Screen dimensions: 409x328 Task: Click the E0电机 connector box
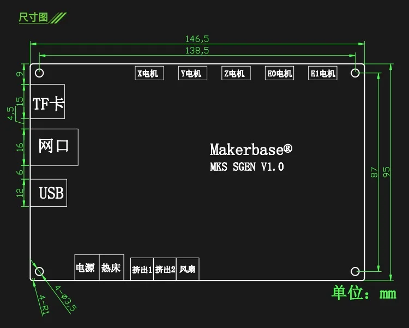click(x=279, y=73)
